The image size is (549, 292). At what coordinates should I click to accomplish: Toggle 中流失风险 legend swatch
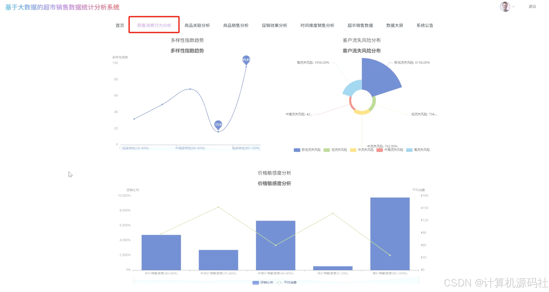pos(353,150)
